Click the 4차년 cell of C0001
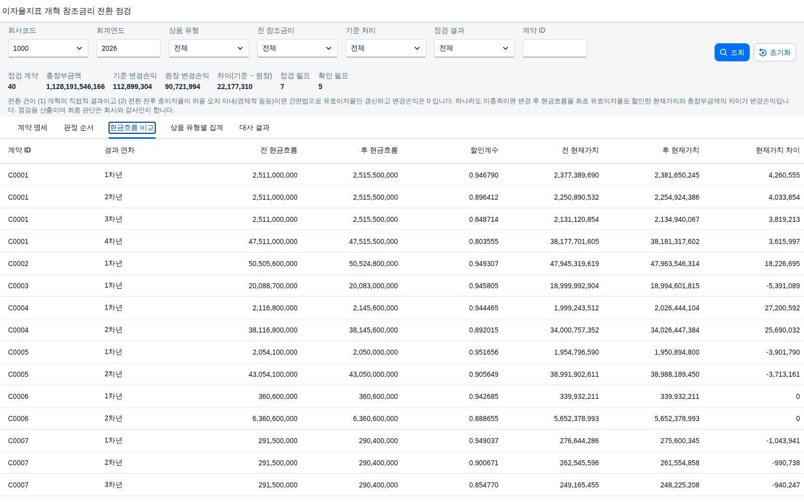This screenshot has height=503, width=804. point(114,241)
